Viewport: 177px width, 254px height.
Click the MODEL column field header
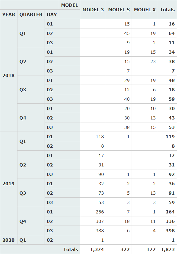[x=69, y=5]
